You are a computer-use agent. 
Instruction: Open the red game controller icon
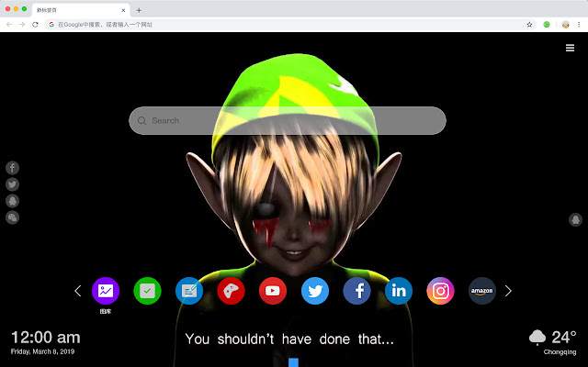pyautogui.click(x=231, y=291)
